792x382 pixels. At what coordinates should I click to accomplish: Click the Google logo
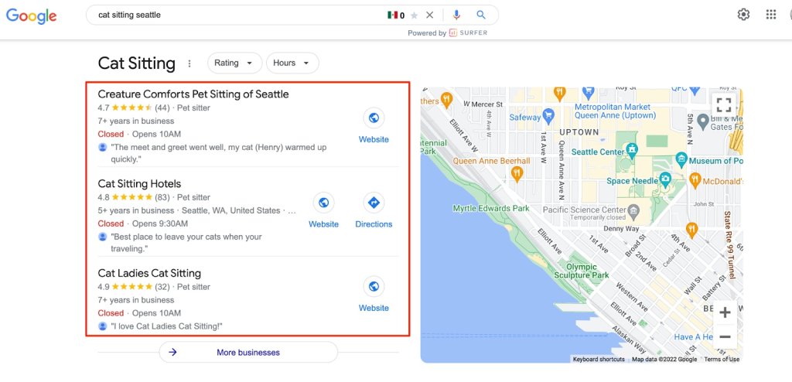click(31, 15)
